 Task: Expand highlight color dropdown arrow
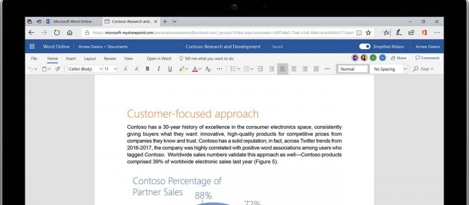click(186, 69)
